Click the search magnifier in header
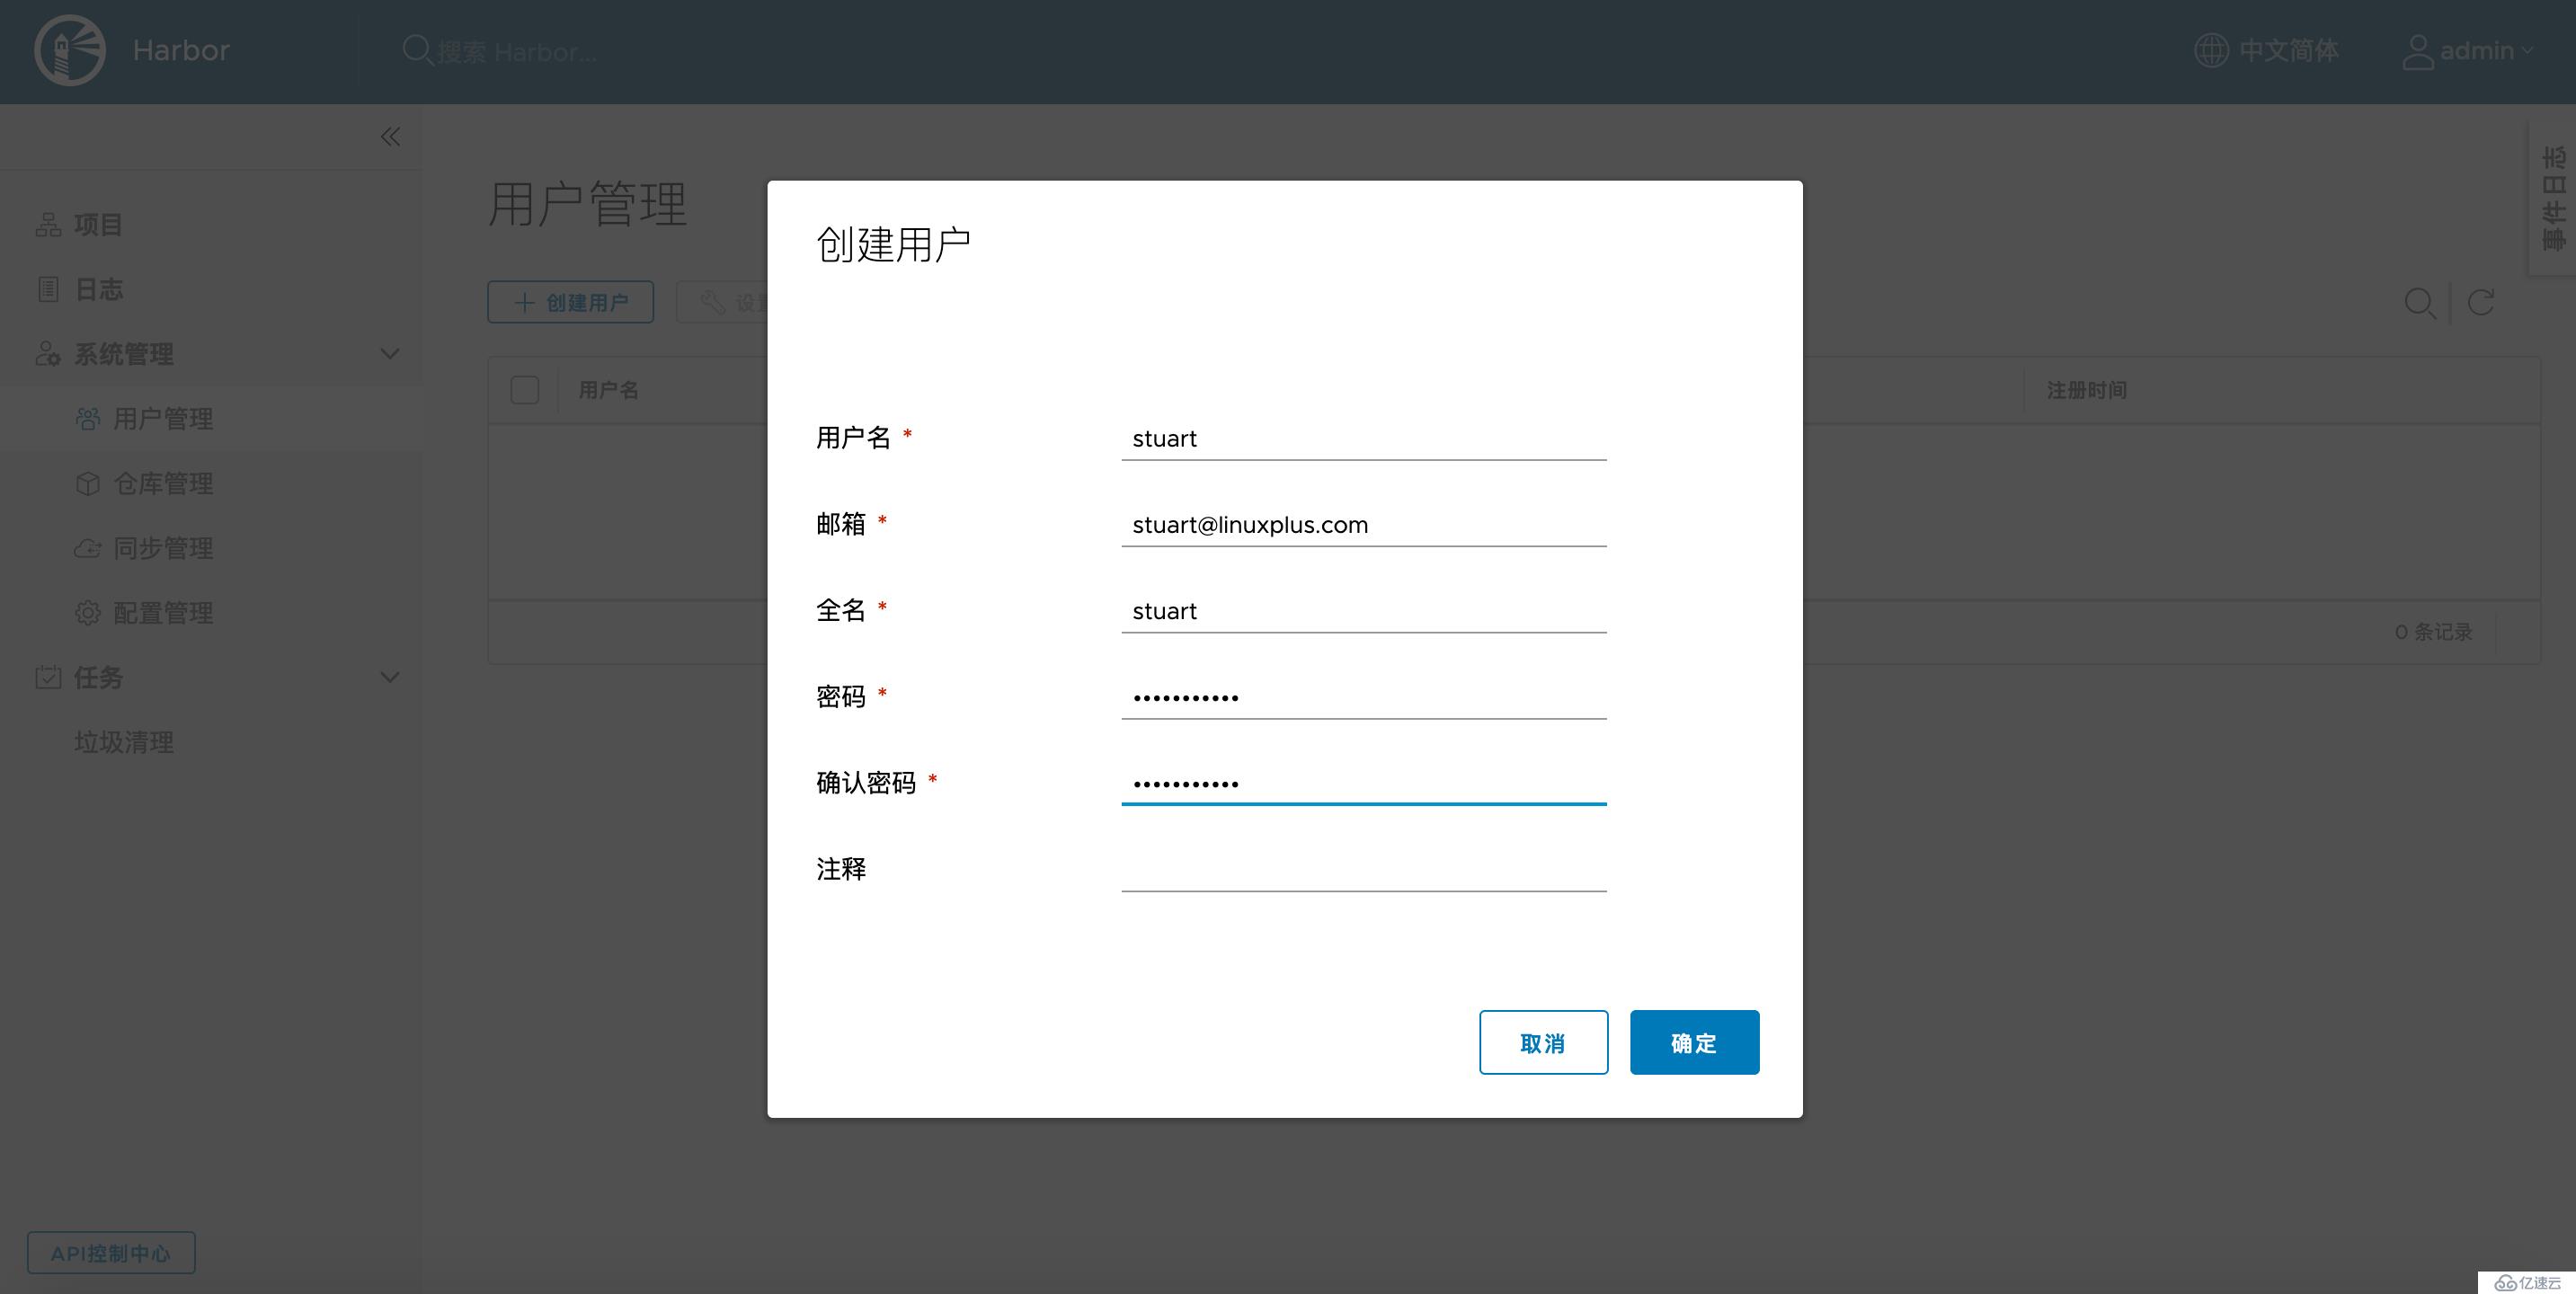The image size is (2576, 1294). point(416,49)
